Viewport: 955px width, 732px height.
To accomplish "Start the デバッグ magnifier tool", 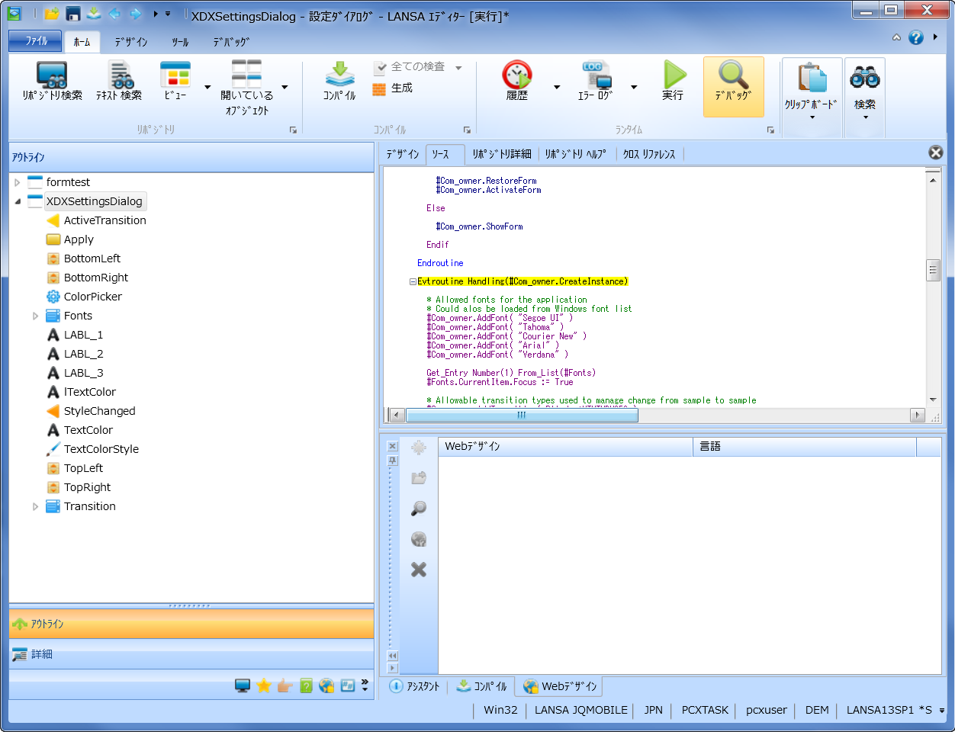I will click(733, 76).
